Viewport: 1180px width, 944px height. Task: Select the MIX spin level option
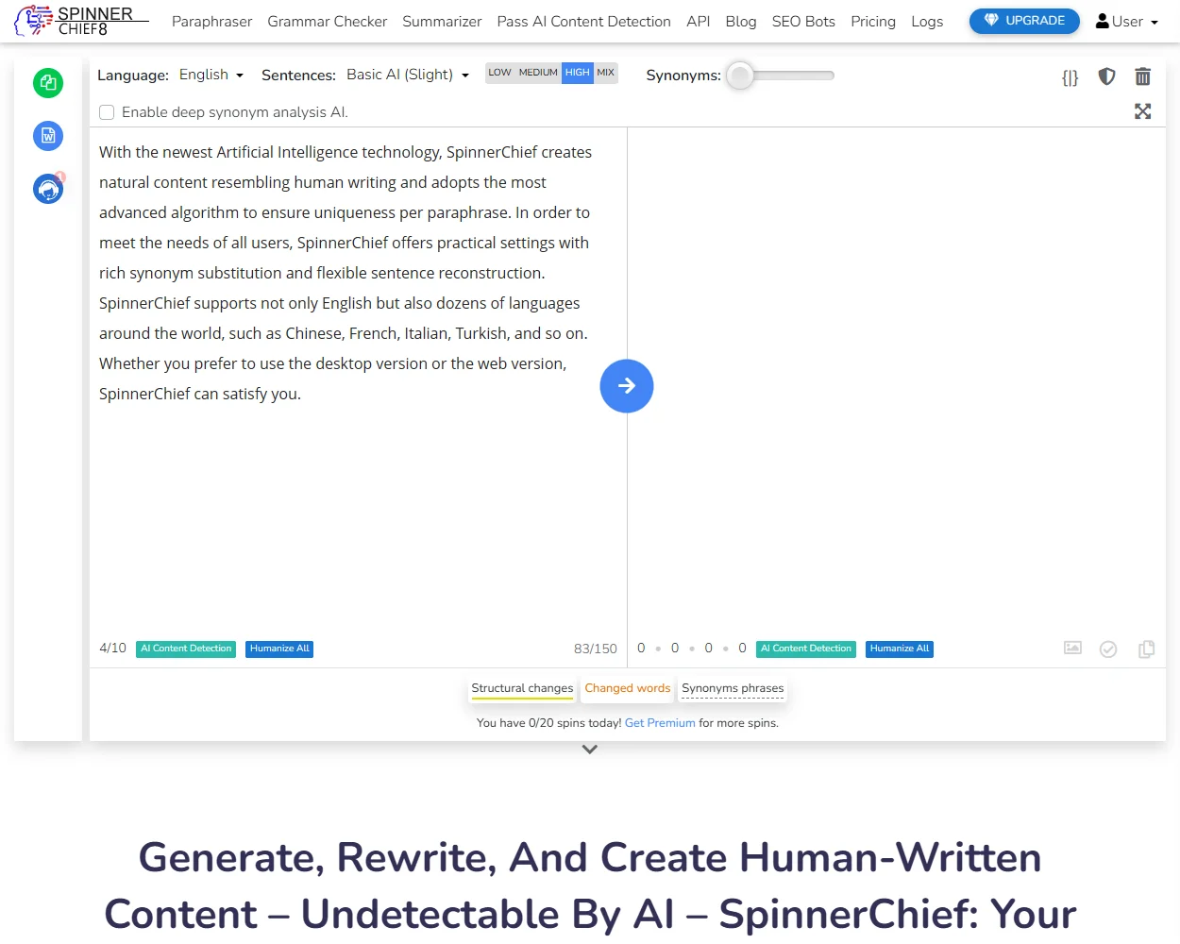click(x=605, y=73)
